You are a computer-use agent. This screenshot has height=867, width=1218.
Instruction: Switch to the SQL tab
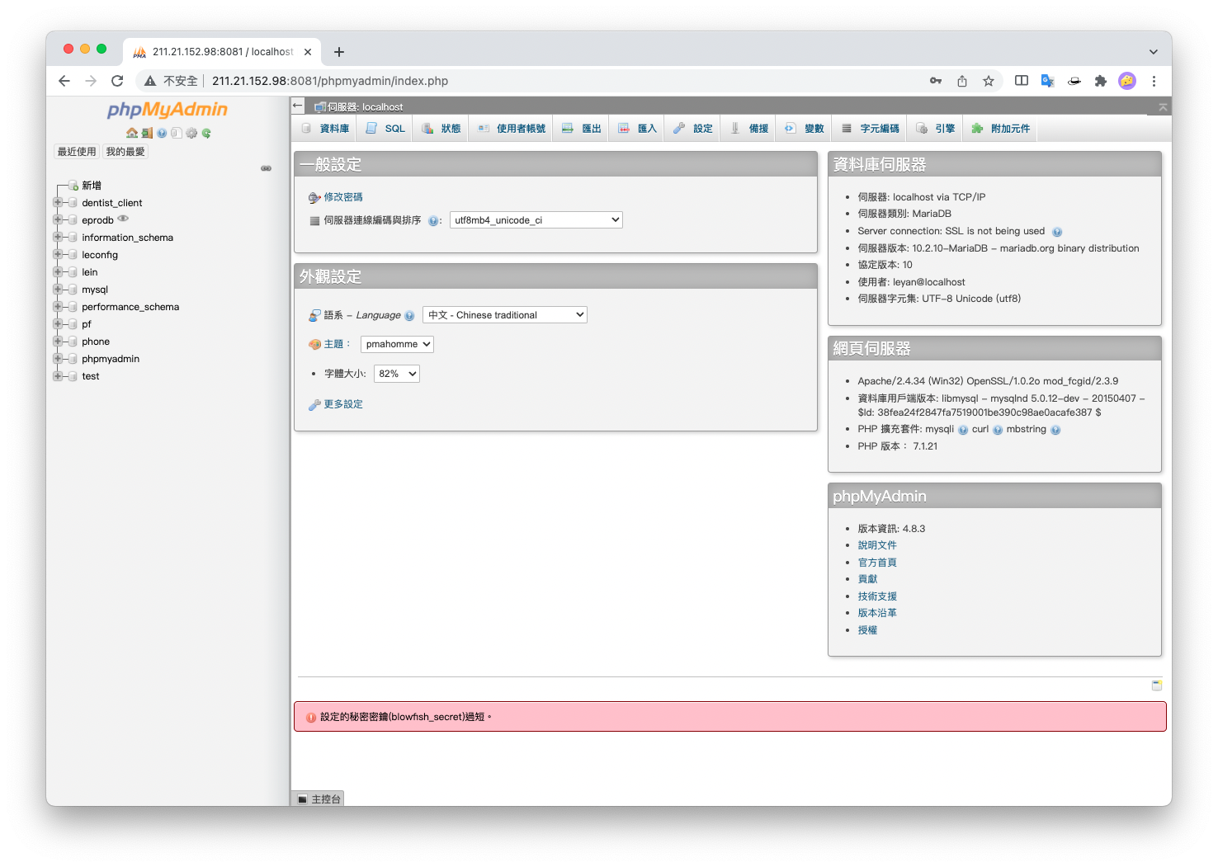tap(385, 129)
